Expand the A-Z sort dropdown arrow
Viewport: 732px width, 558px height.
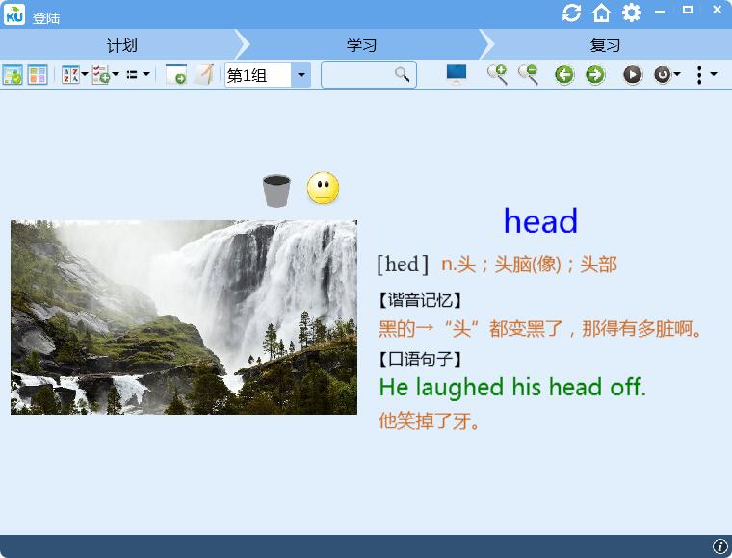(85, 74)
